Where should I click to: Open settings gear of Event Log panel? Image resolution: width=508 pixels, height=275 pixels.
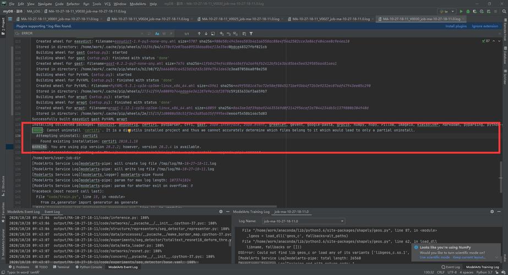coord(221,212)
